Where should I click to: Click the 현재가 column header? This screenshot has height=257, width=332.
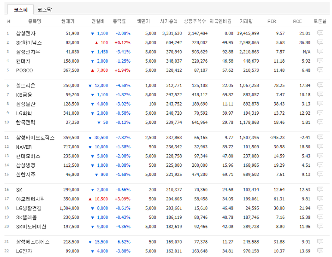point(68,21)
